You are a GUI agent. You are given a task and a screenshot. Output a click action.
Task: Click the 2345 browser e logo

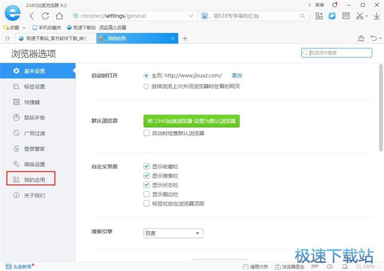(12, 12)
